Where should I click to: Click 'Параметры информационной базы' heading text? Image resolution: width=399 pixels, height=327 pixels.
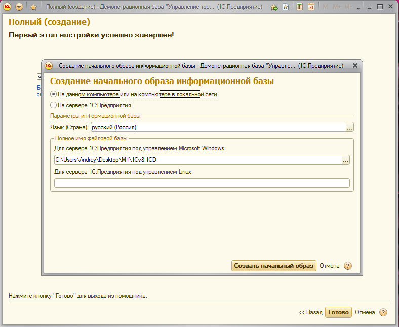coord(95,116)
